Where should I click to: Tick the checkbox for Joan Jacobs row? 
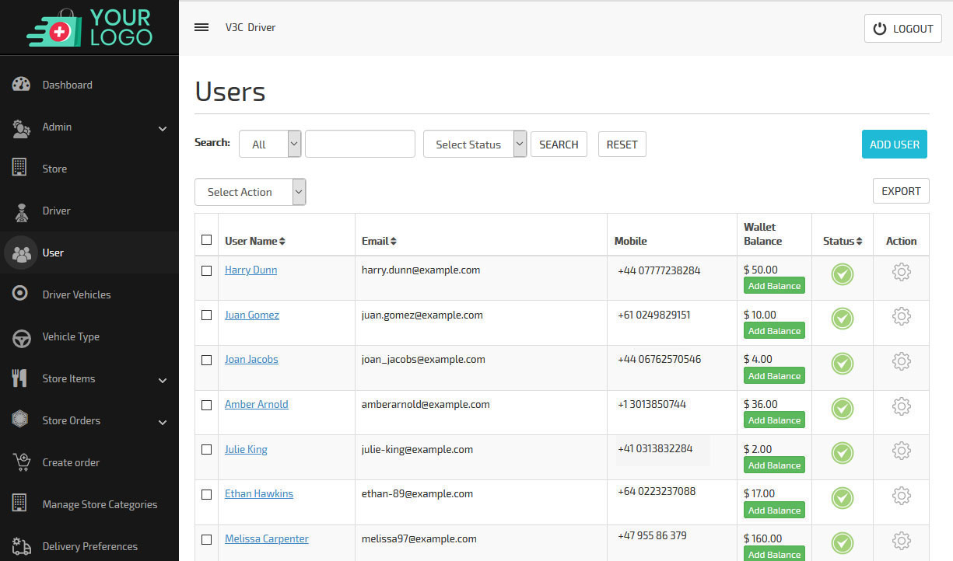[206, 360]
